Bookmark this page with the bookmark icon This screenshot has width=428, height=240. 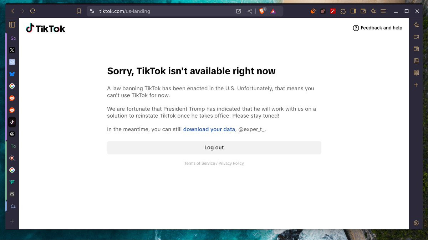point(79,11)
